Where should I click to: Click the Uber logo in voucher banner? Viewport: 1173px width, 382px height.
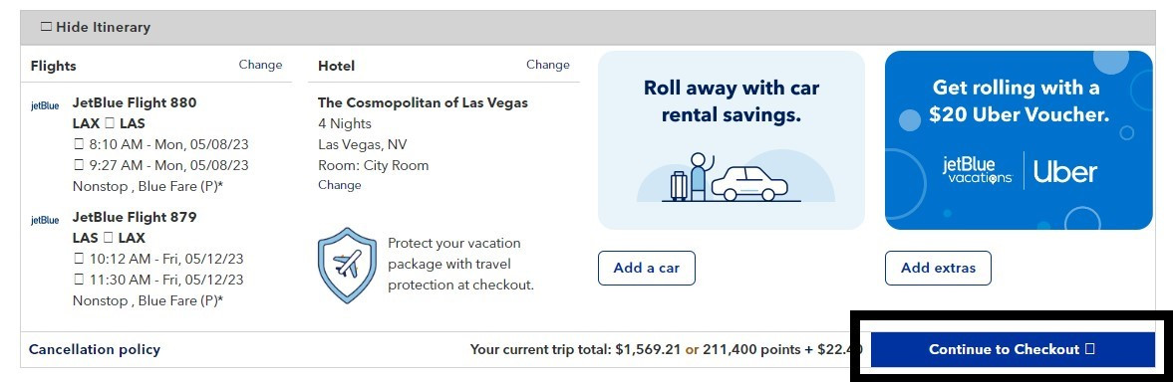(1065, 172)
